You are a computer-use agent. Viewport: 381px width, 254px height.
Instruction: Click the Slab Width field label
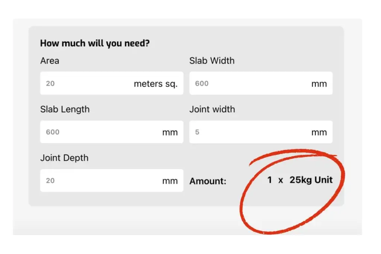coord(212,61)
